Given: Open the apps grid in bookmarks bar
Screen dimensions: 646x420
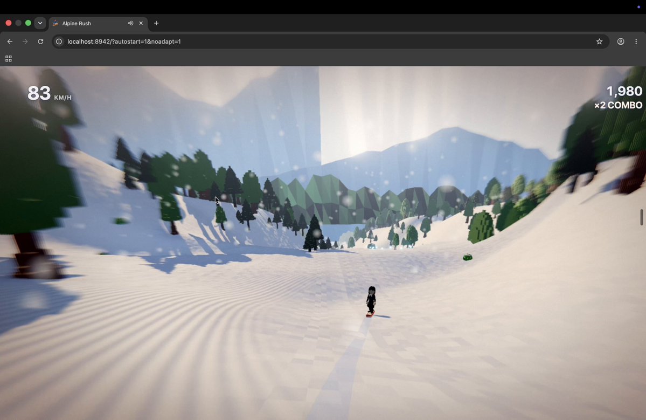Looking at the screenshot, I should tap(8, 59).
